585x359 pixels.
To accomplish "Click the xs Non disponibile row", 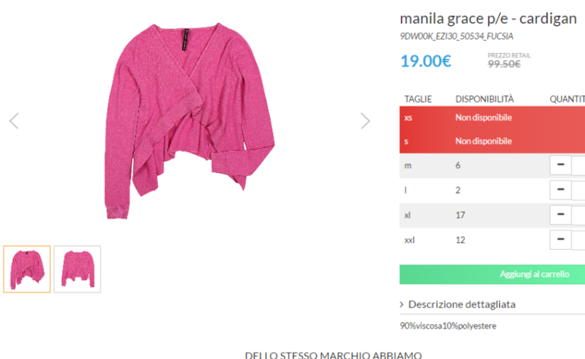I will coord(492,118).
